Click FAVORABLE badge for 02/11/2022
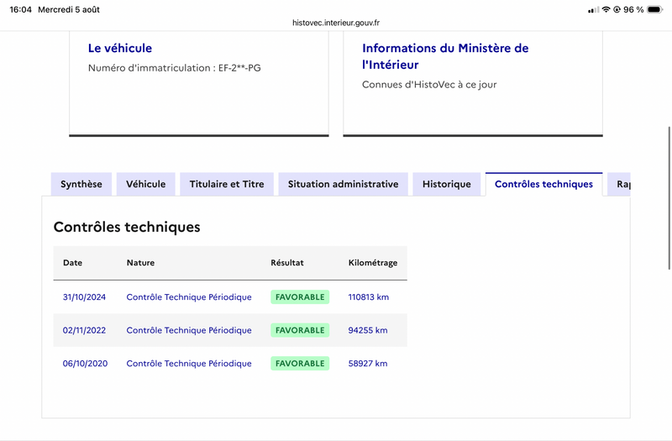Viewport: 672px width, 441px height. coord(300,330)
